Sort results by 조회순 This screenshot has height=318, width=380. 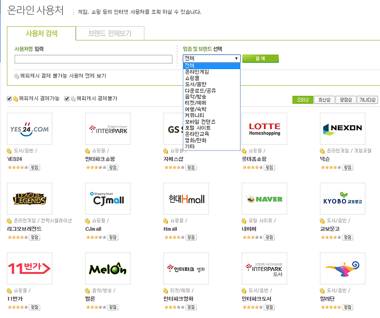point(303,100)
